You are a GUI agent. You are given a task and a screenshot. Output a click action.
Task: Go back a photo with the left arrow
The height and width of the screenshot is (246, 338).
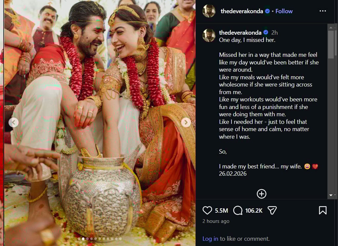pos(14,122)
